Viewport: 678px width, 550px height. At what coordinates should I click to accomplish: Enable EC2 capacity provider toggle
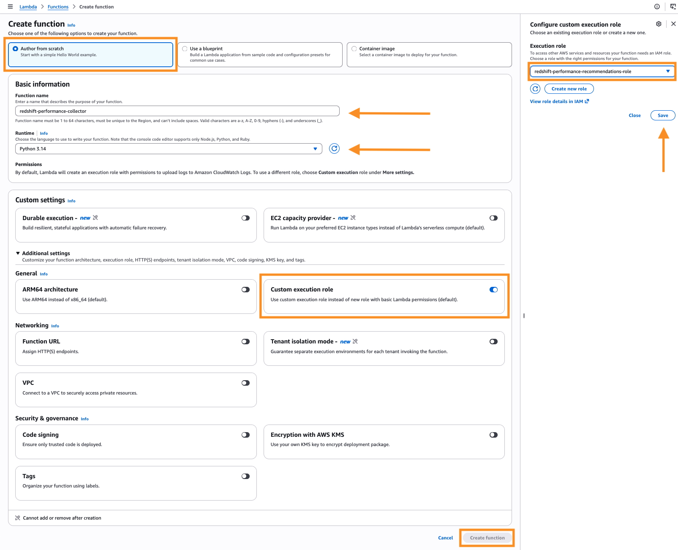tap(493, 218)
